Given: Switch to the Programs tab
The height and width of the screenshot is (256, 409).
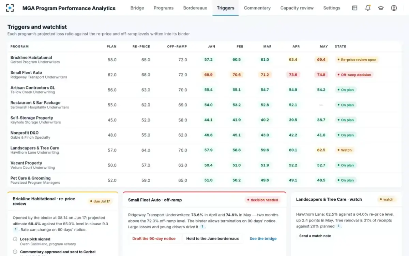Looking at the screenshot, I should pyautogui.click(x=164, y=8).
